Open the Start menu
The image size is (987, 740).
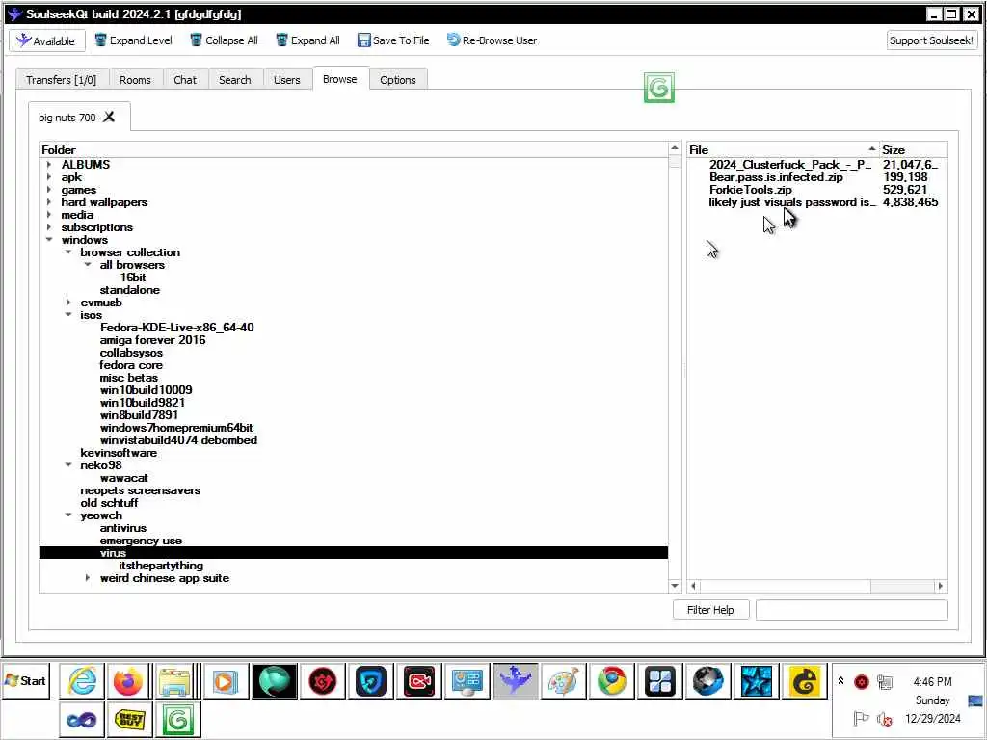pyautogui.click(x=25, y=681)
